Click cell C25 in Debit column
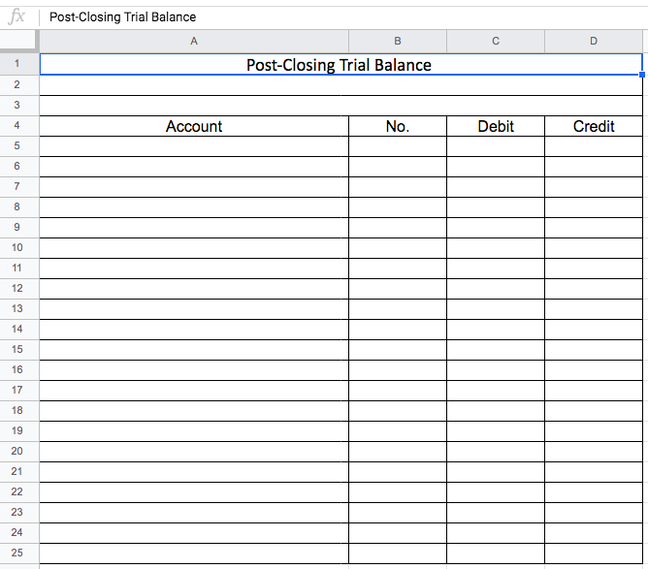This screenshot has height=569, width=648. tap(496, 553)
